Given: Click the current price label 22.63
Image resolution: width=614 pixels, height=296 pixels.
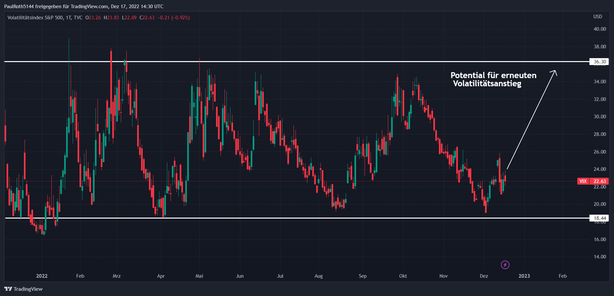Looking at the screenshot, I should pos(600,181).
